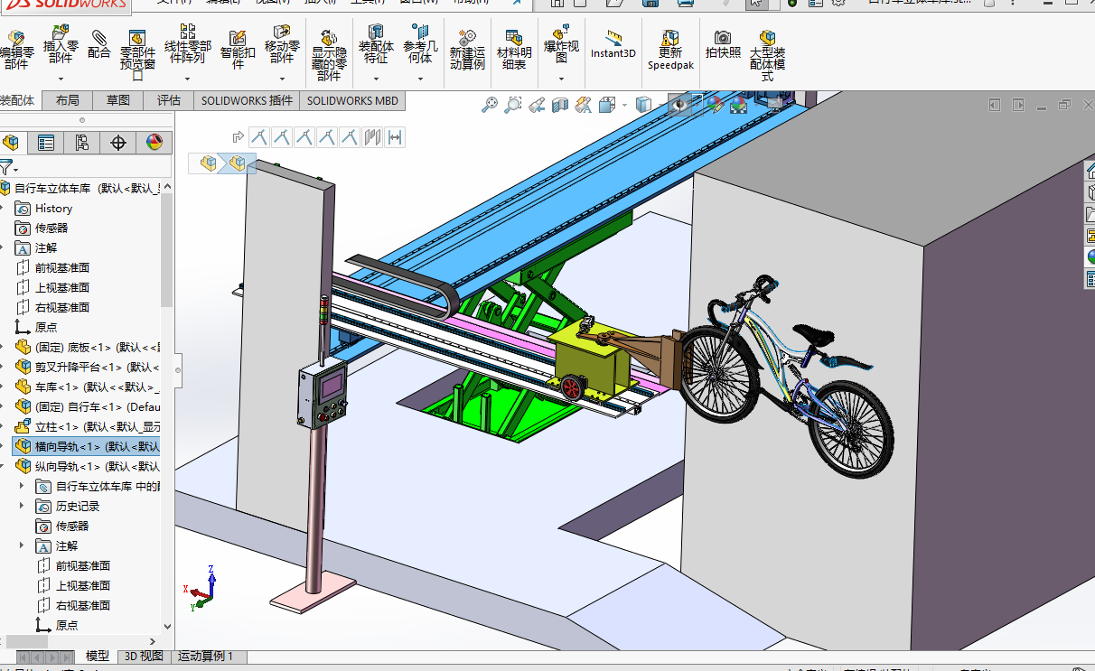The height and width of the screenshot is (671, 1095).
Task: Open the View Orientation cube icon
Action: pyautogui.click(x=607, y=106)
